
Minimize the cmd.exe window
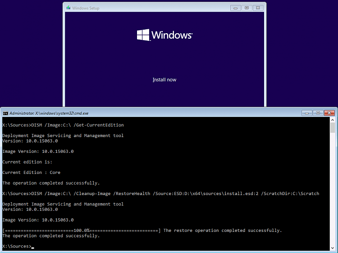tap(307, 113)
